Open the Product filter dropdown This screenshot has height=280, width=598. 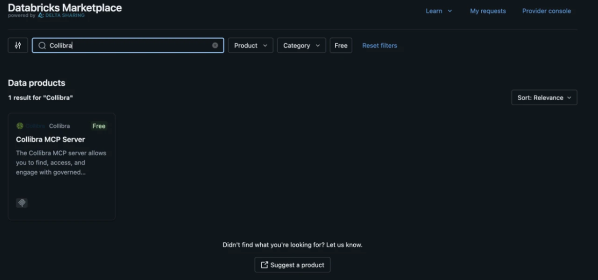tap(250, 45)
